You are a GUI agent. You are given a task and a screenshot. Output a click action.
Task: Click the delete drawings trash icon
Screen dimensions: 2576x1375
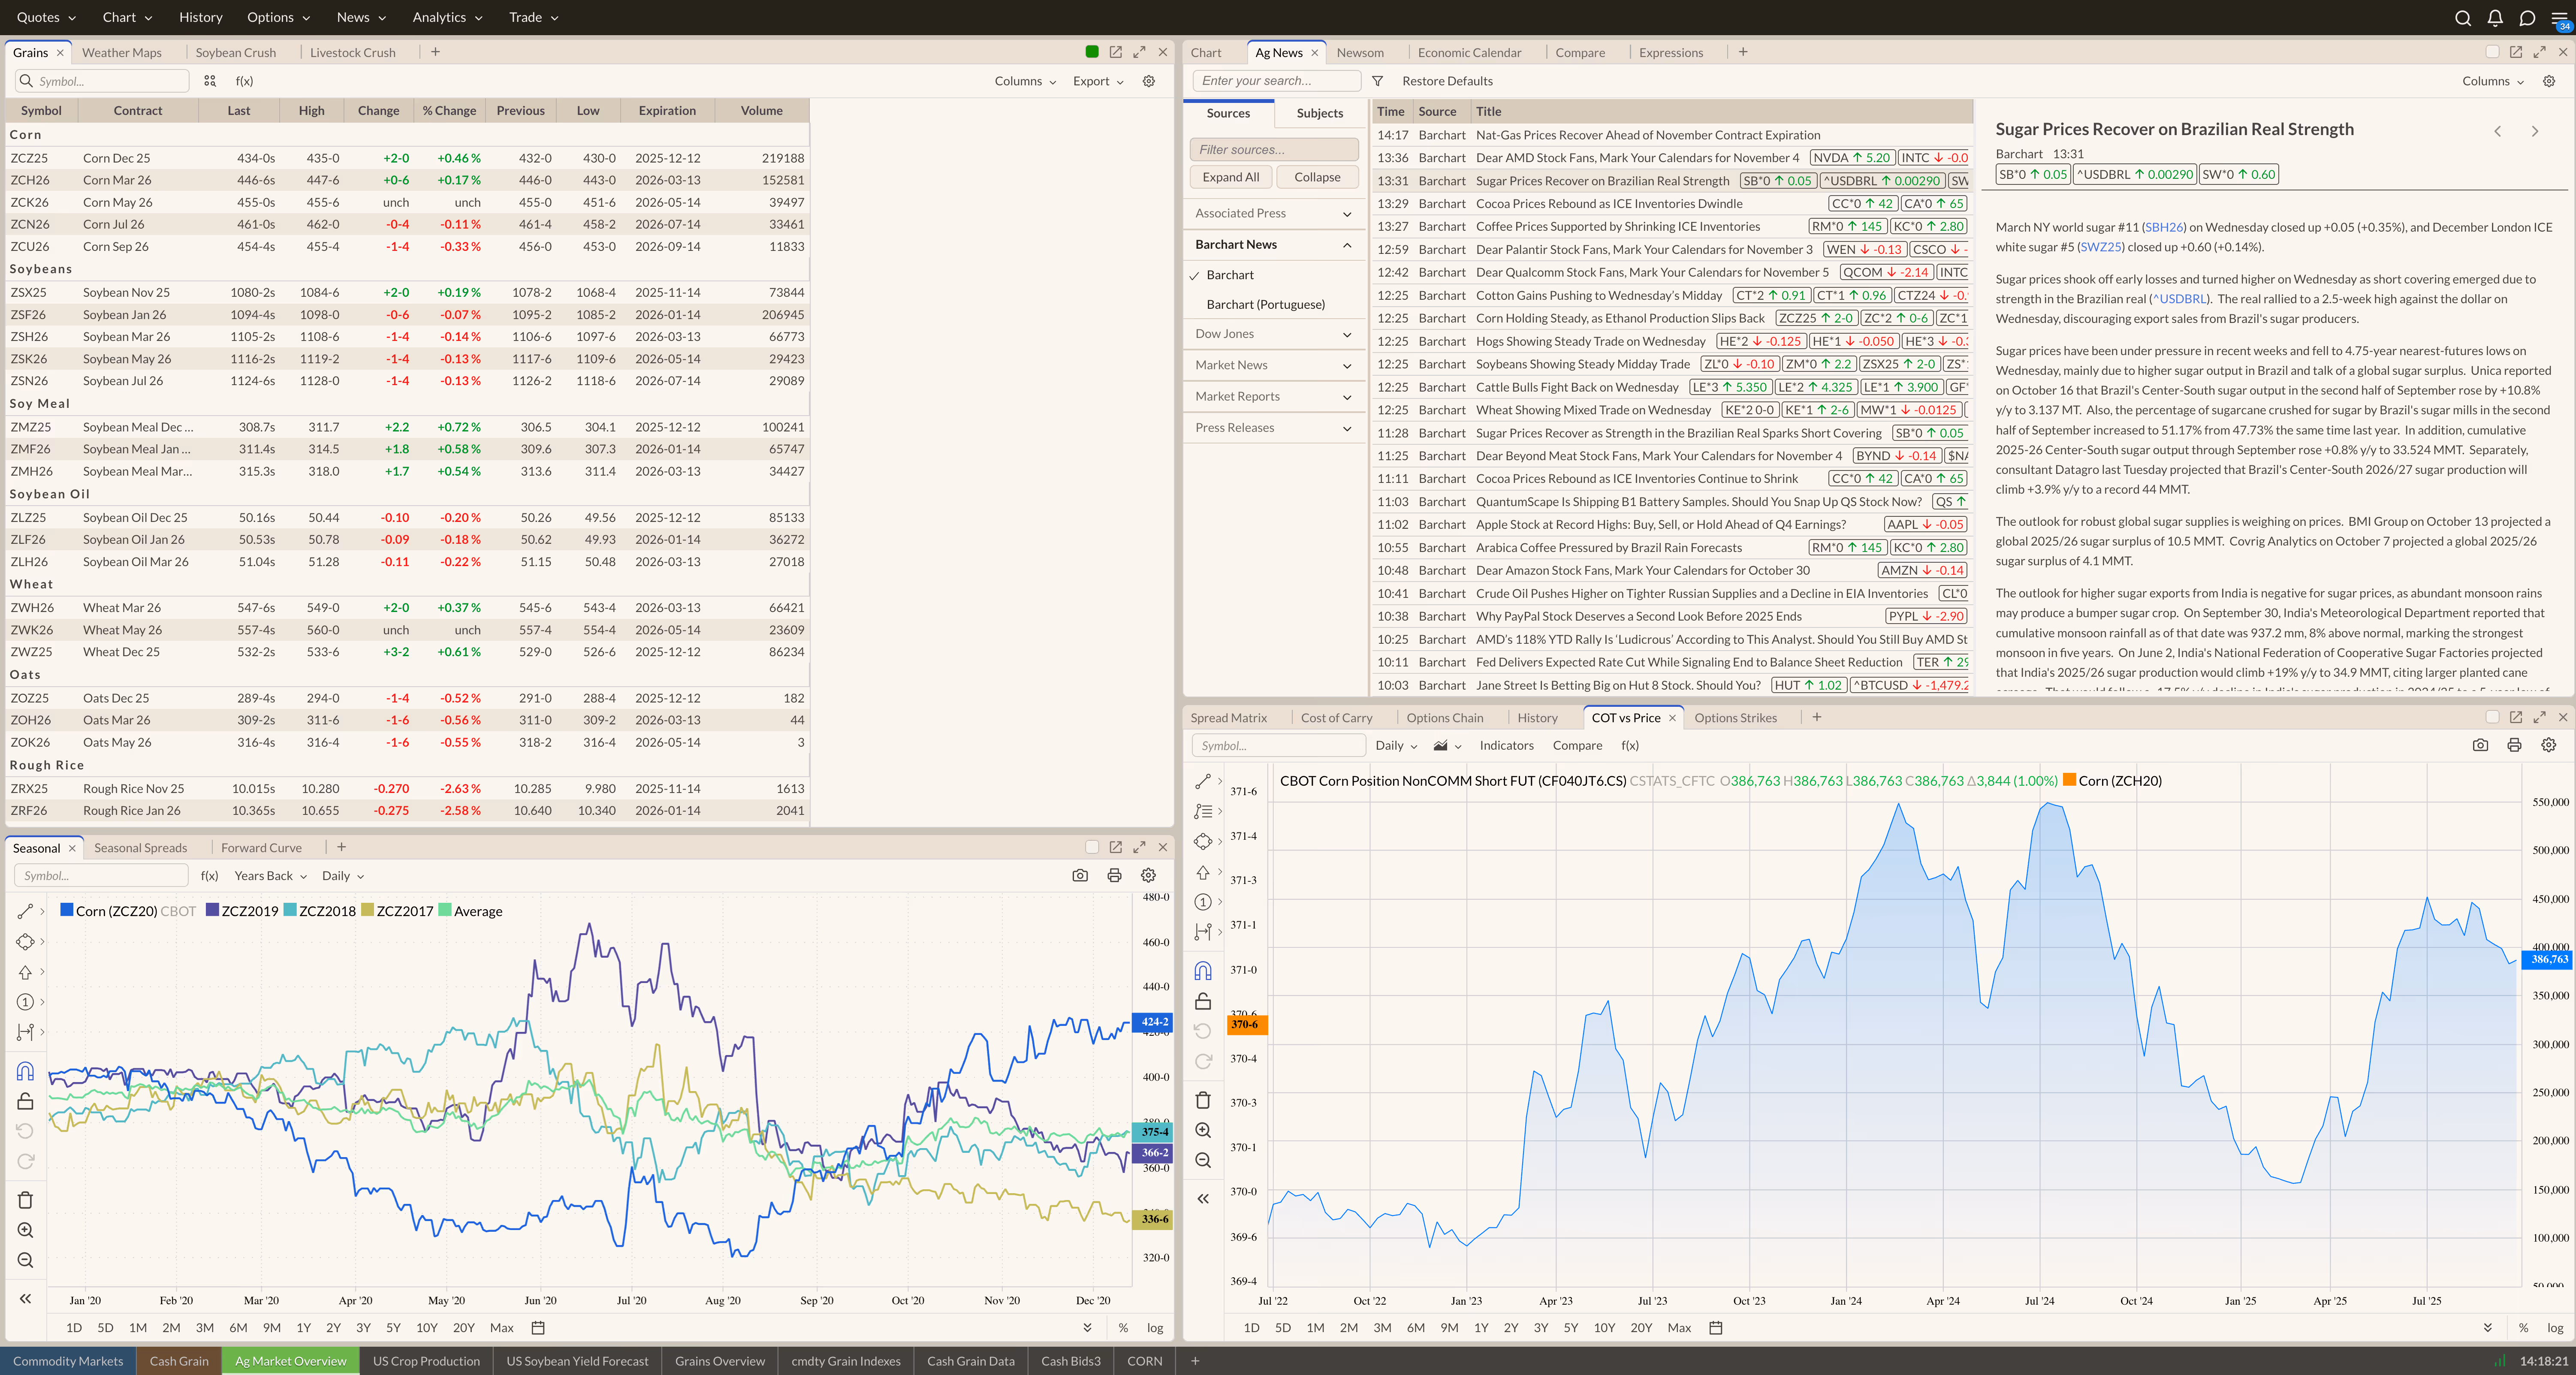point(25,1199)
